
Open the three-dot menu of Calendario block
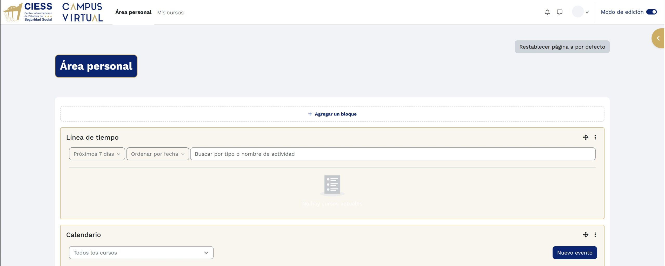pyautogui.click(x=595, y=235)
